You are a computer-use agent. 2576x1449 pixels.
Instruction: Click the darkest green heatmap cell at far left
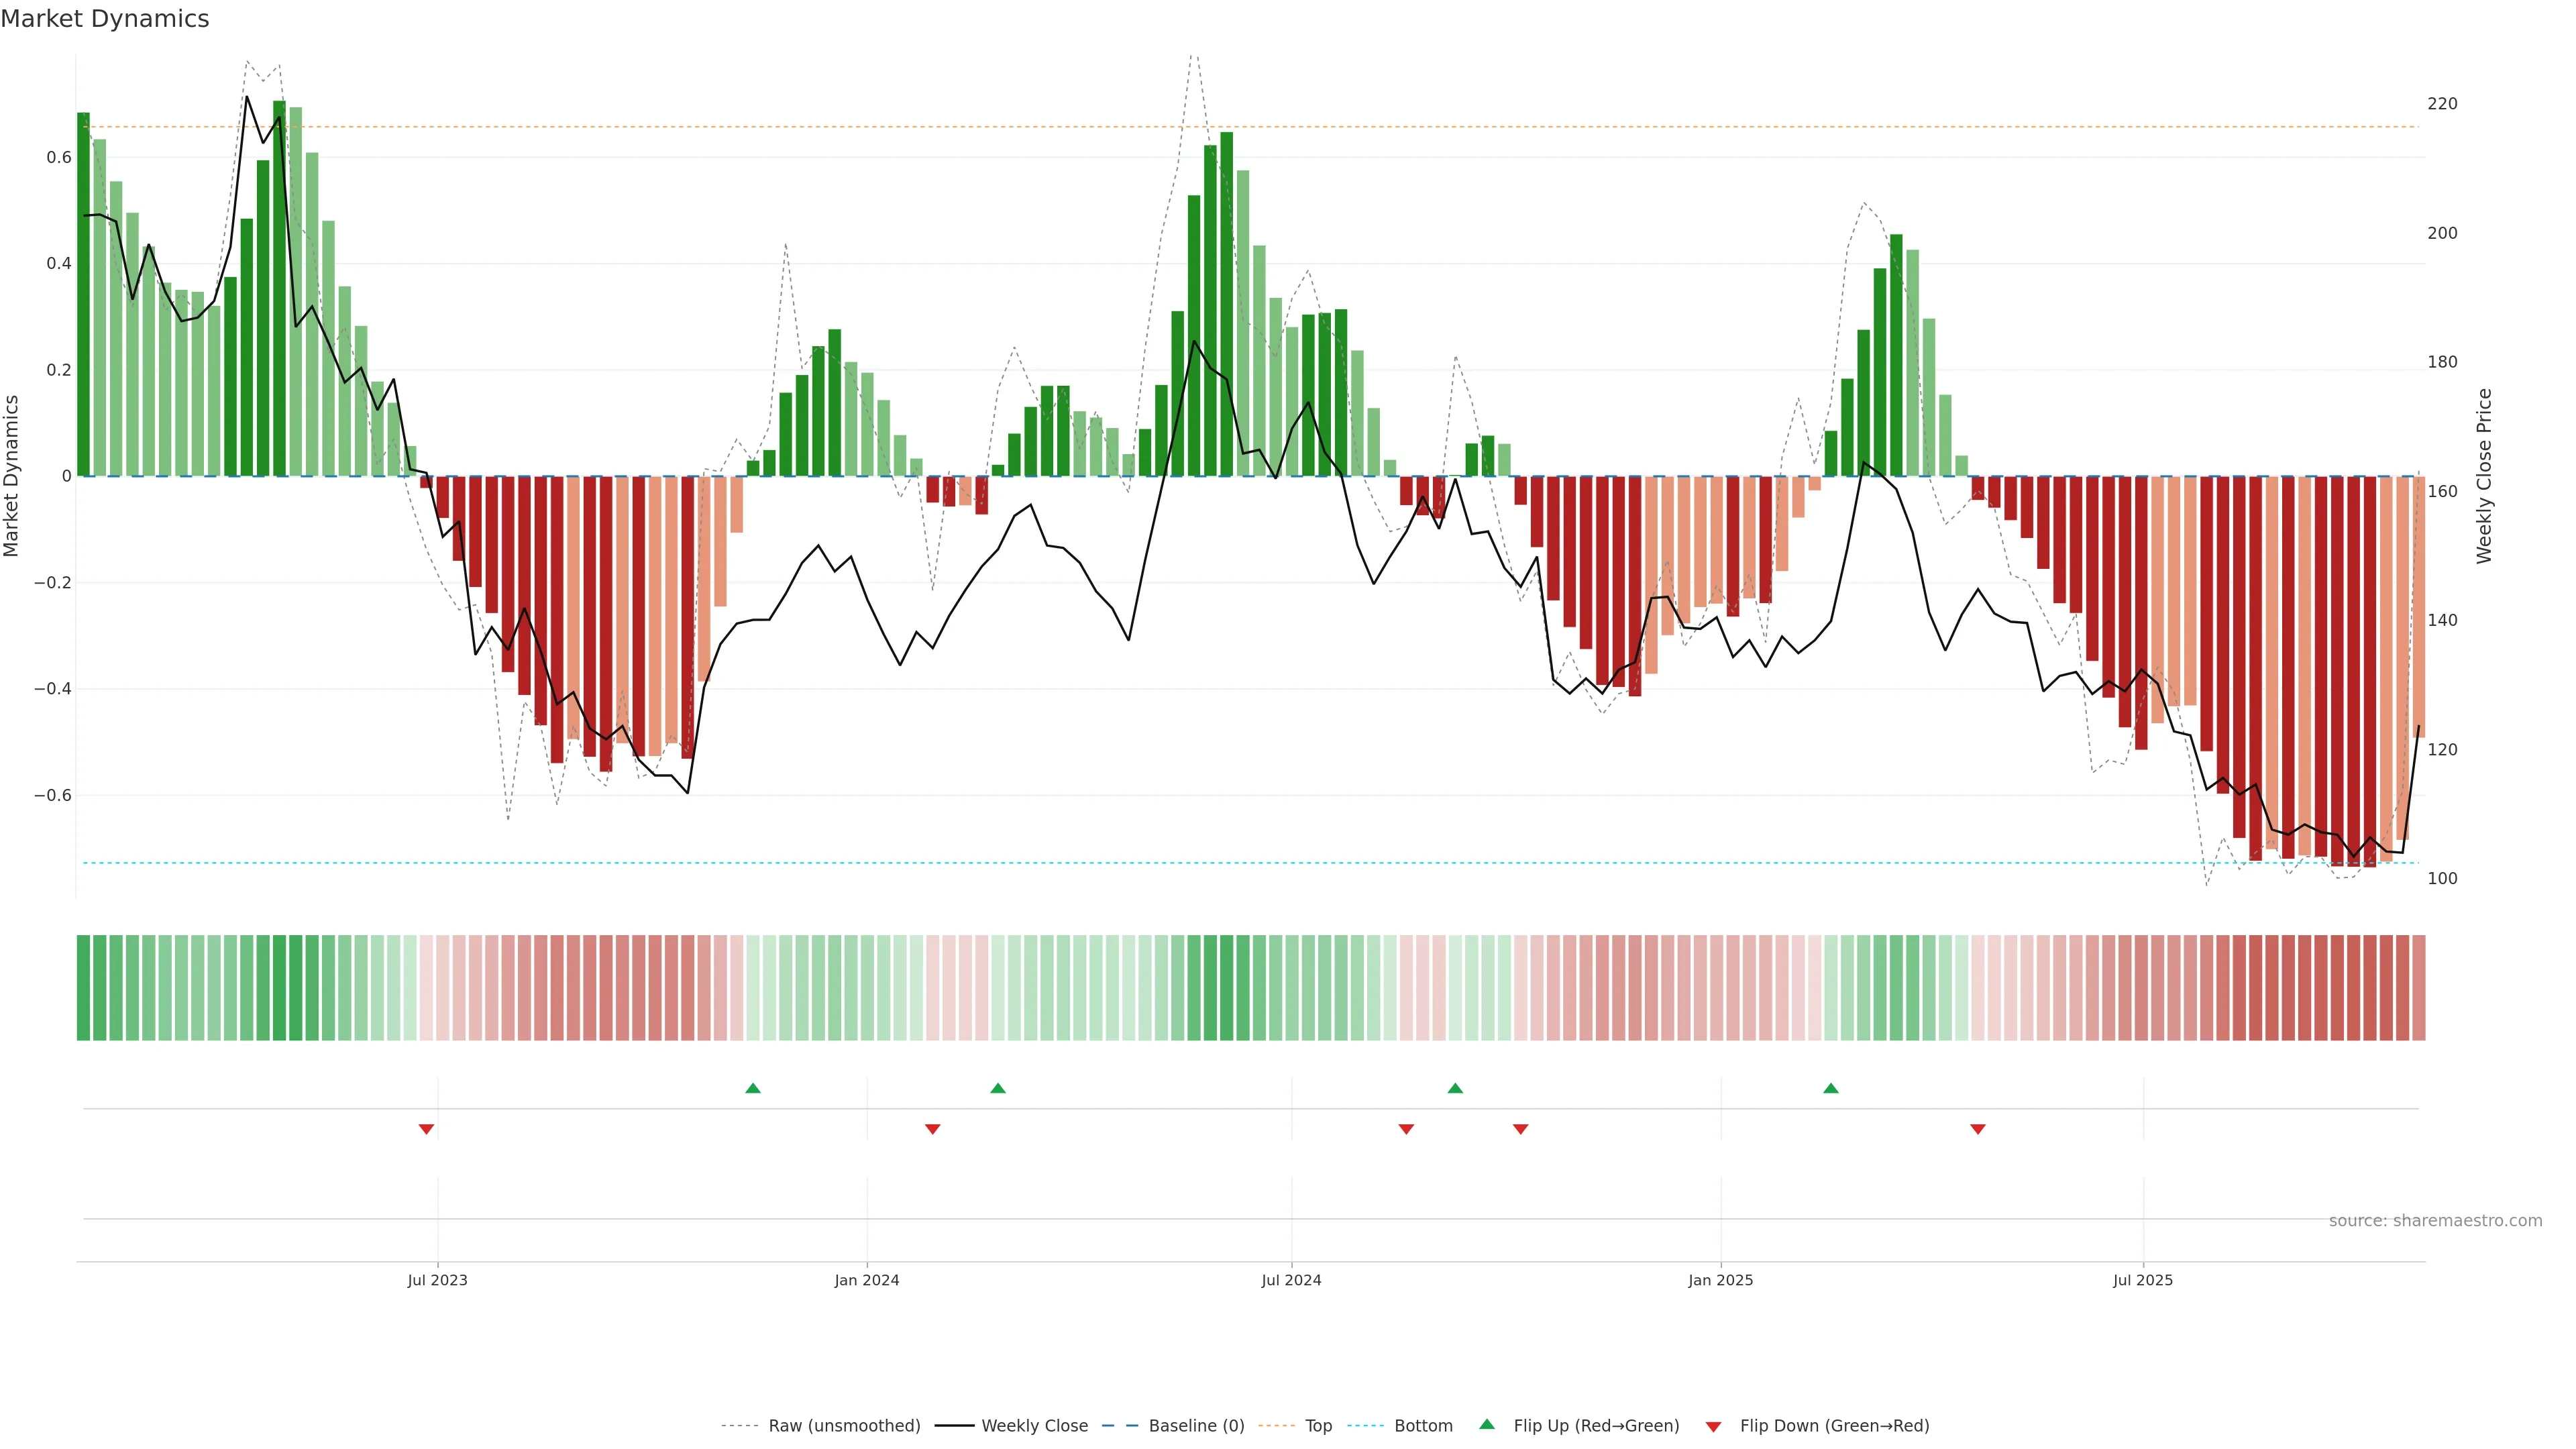84,987
